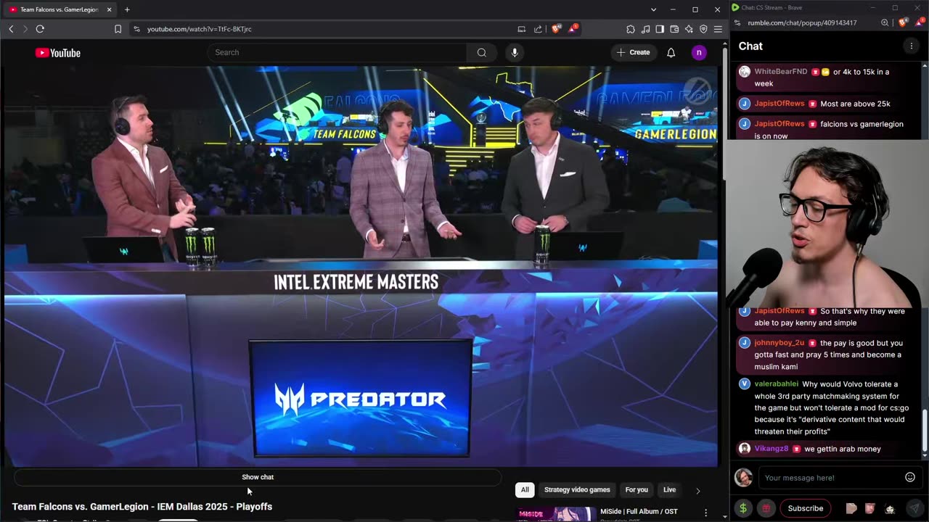The image size is (929, 522).
Task: Open a new tab with the plus button
Action: pyautogui.click(x=127, y=9)
